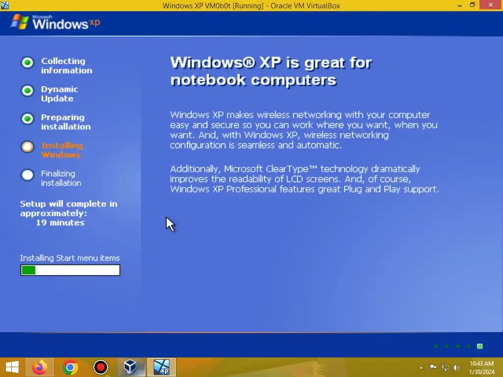Open the Action Center flag icon
Viewport: 503px width, 377px height.
click(433, 368)
